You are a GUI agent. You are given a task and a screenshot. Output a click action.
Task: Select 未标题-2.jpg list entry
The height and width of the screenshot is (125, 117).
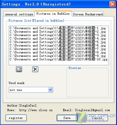pyautogui.click(x=58, y=31)
